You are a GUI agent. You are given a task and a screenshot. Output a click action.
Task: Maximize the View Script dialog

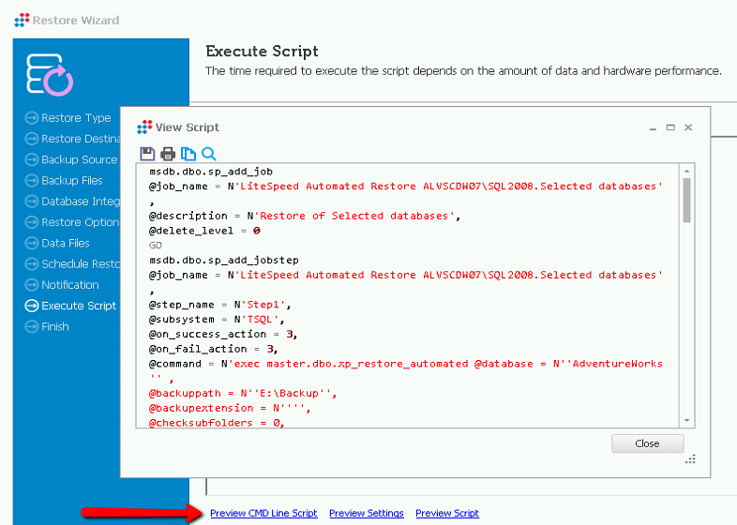click(x=670, y=127)
